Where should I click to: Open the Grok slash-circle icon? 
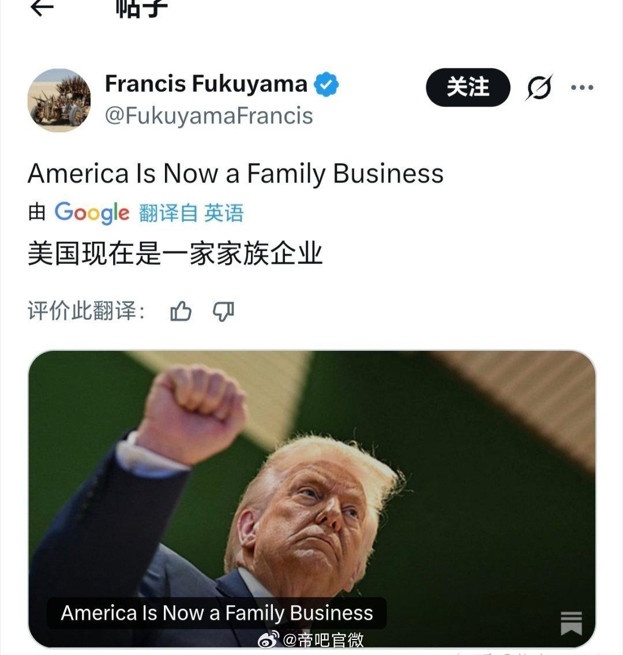pyautogui.click(x=539, y=87)
